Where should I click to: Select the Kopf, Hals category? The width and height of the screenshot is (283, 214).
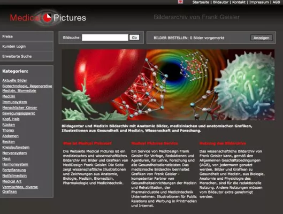click(x=11, y=119)
